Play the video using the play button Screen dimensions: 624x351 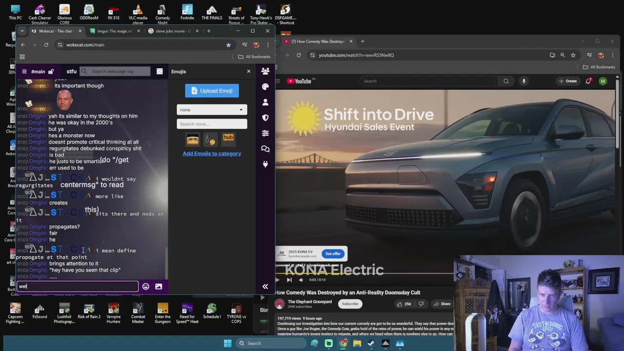click(278, 280)
